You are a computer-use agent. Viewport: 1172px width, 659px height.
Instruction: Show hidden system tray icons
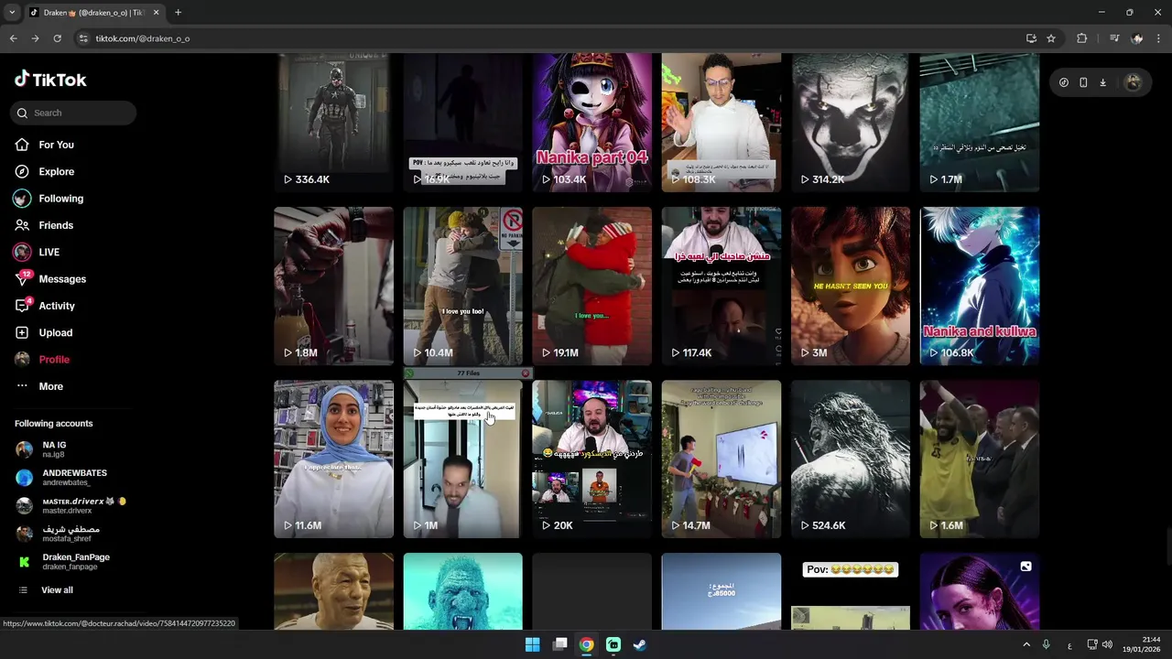(x=1025, y=645)
